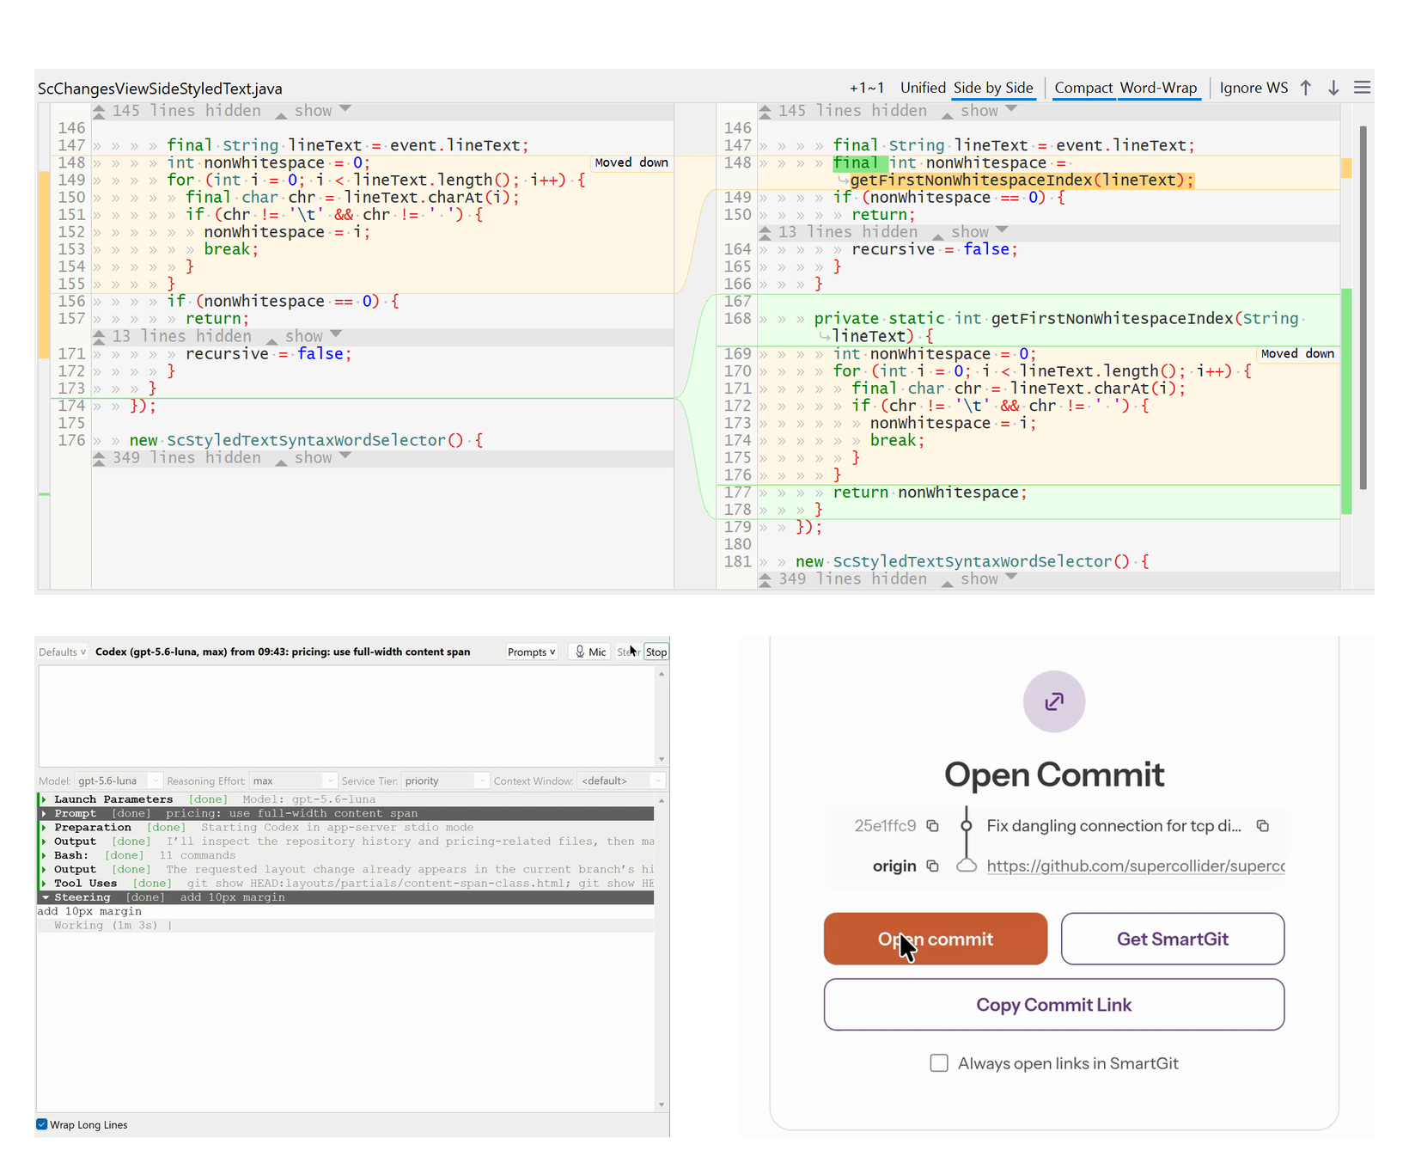
Task: Click the orange change marker in right overview
Action: 1346,168
